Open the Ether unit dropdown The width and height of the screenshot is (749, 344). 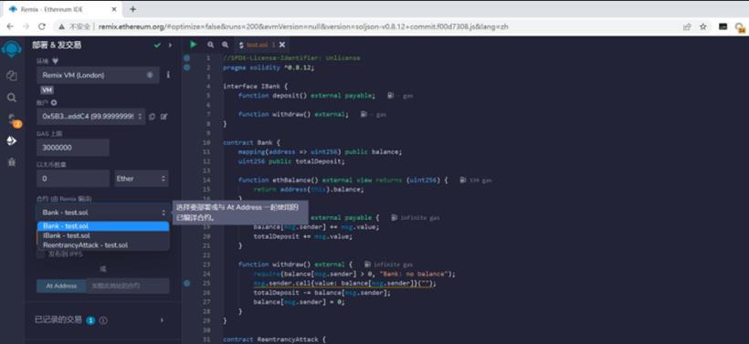pyautogui.click(x=142, y=179)
